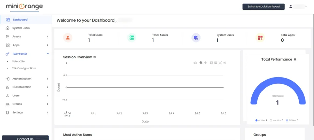Click the Total Performance info icon
The height and width of the screenshot is (140, 314).
(x=295, y=59)
